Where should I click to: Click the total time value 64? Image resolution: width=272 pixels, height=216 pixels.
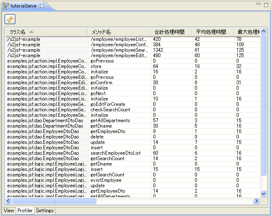[x=155, y=66]
